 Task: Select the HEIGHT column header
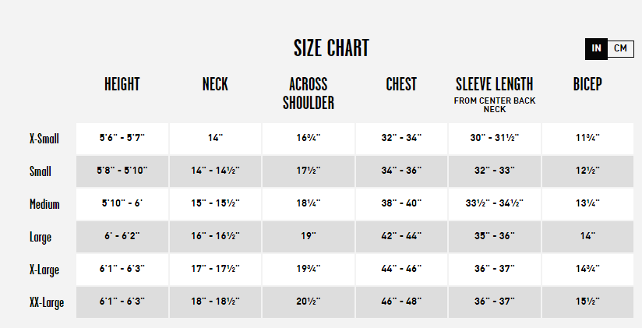pos(122,84)
